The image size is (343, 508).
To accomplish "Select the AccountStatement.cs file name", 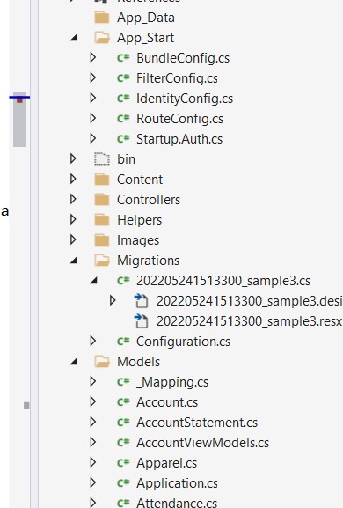I will [x=197, y=423].
